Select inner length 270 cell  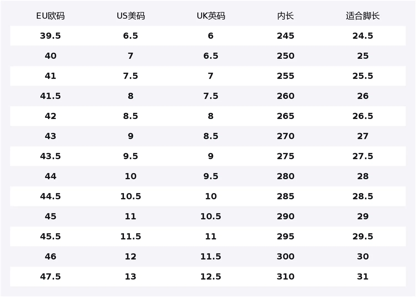point(285,136)
